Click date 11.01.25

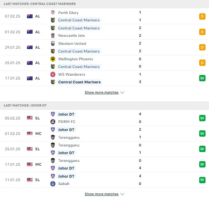coord(13,180)
